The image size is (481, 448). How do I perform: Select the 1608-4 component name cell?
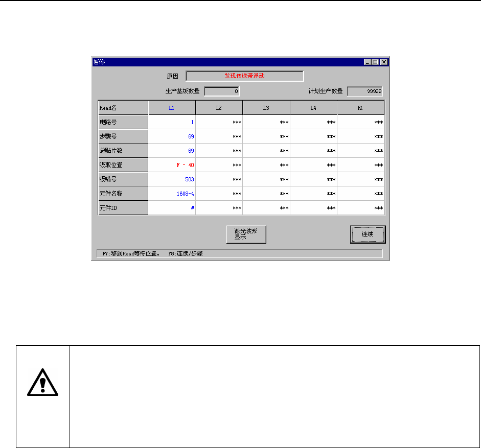(x=172, y=194)
